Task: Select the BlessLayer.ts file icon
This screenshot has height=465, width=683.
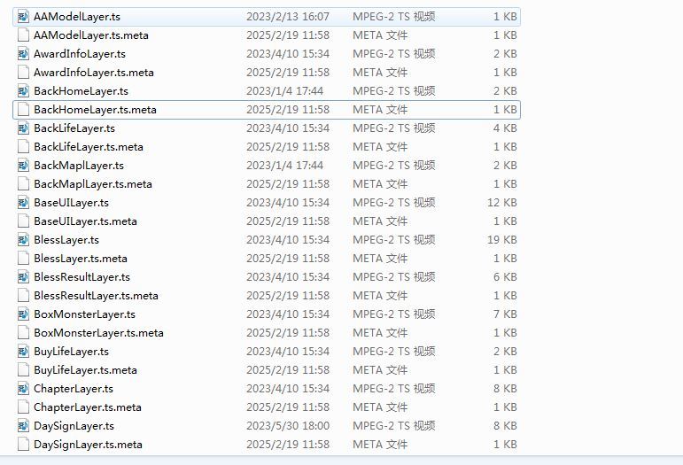Action: pyautogui.click(x=24, y=240)
